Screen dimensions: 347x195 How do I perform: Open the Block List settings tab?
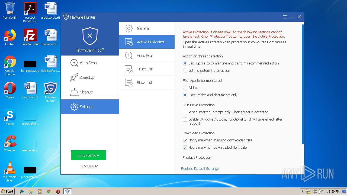click(x=147, y=83)
